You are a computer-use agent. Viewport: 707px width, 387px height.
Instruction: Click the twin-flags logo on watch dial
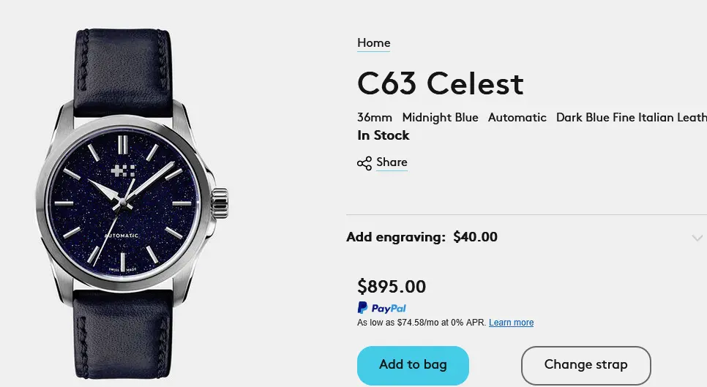pyautogui.click(x=122, y=170)
